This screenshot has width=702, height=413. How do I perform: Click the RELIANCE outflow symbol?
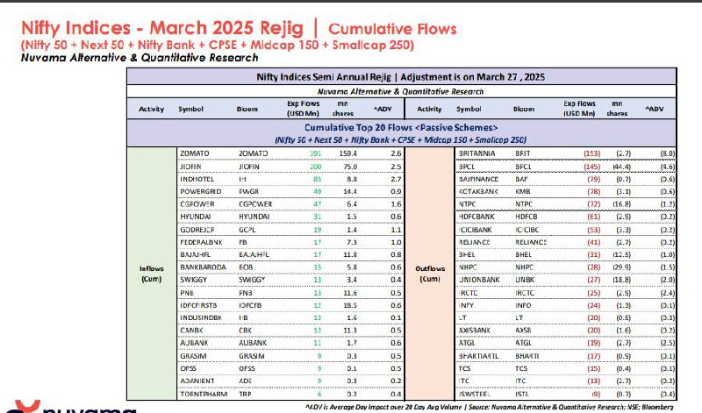[474, 242]
